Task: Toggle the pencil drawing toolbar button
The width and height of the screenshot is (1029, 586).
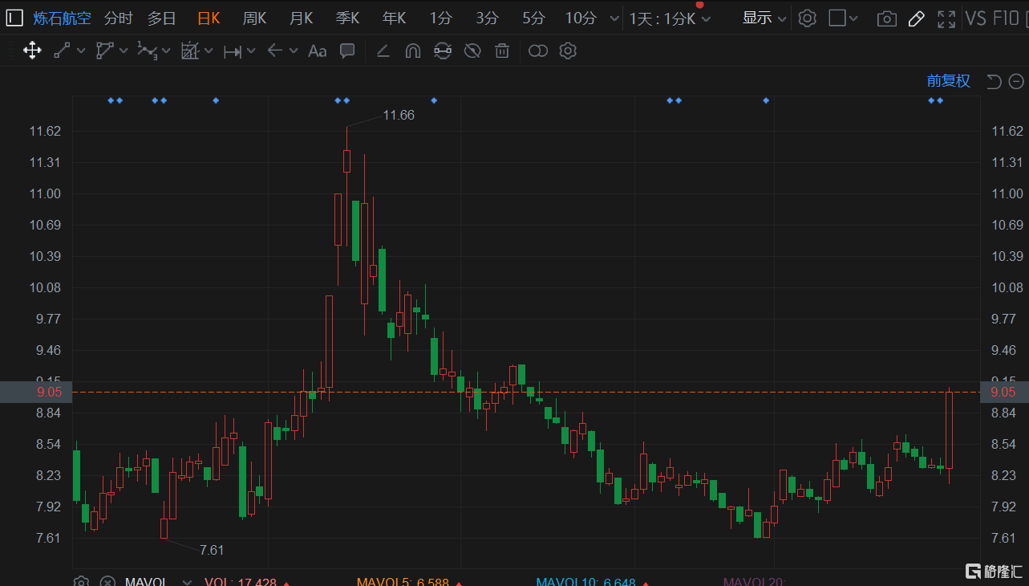Action: (x=917, y=18)
